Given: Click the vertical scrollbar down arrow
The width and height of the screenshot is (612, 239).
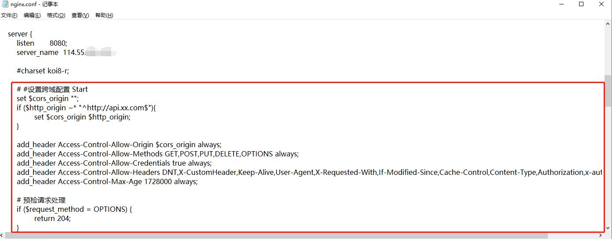Looking at the screenshot, I should (608, 228).
